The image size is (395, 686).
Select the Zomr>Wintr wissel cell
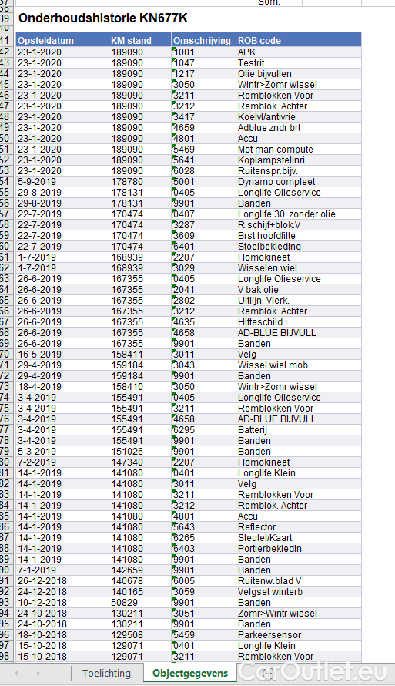click(299, 614)
